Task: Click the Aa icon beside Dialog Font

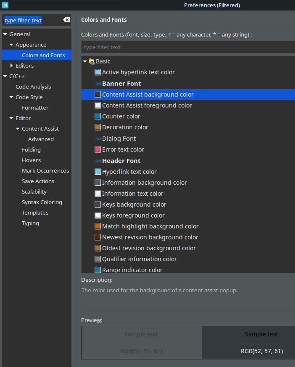Action: (x=99, y=138)
